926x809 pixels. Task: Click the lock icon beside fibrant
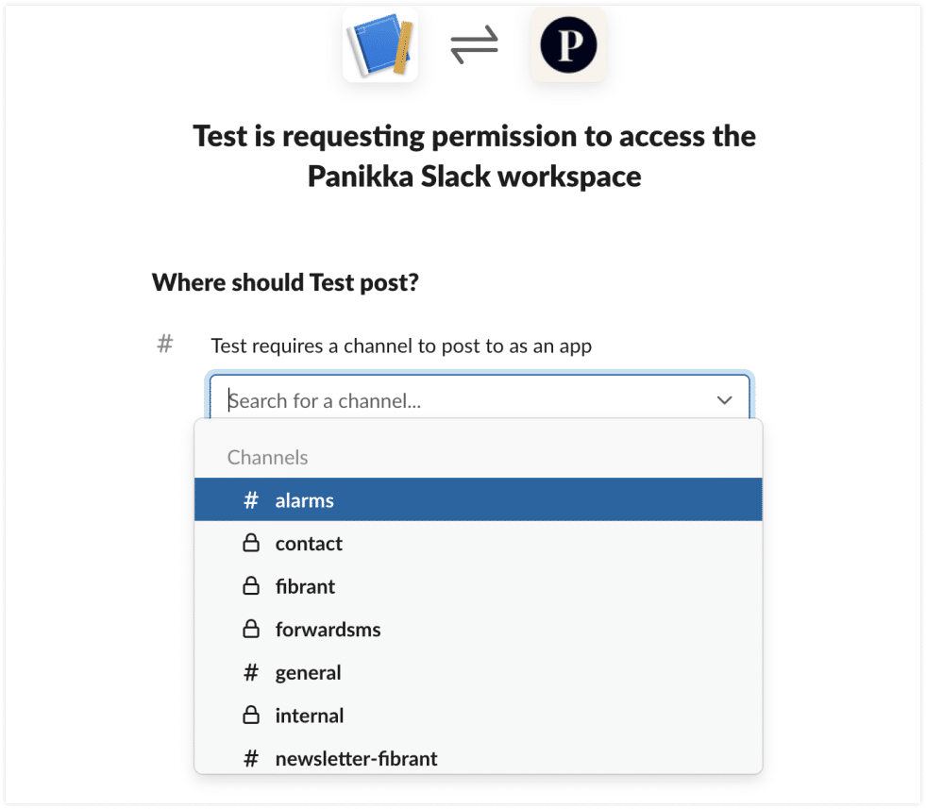251,586
